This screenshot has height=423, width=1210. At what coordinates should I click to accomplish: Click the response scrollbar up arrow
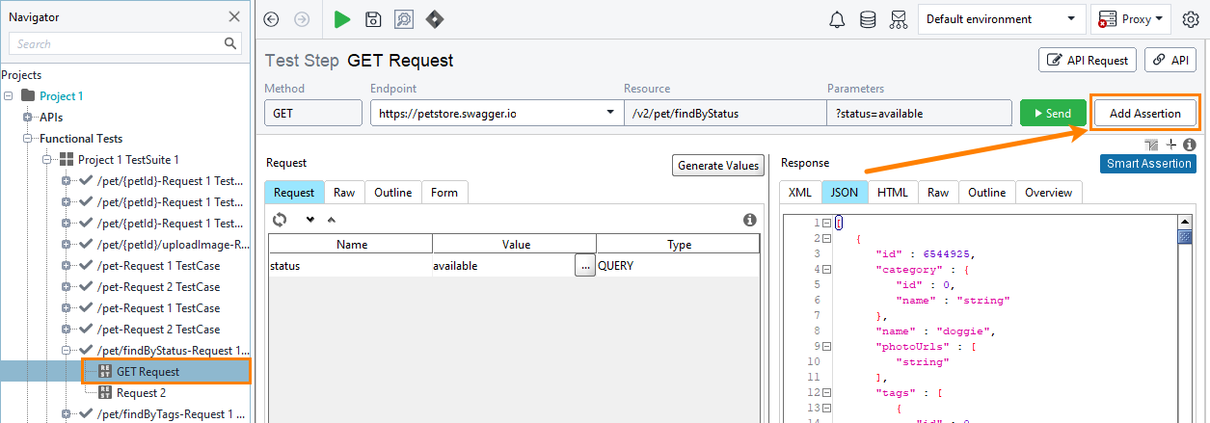click(x=1185, y=223)
